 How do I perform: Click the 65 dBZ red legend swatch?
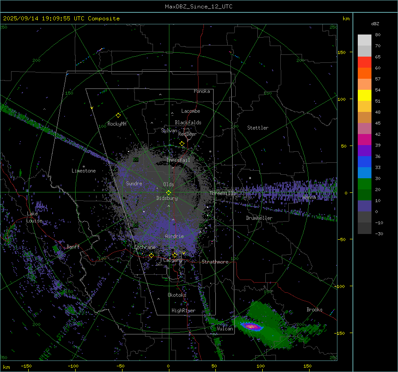(x=364, y=62)
